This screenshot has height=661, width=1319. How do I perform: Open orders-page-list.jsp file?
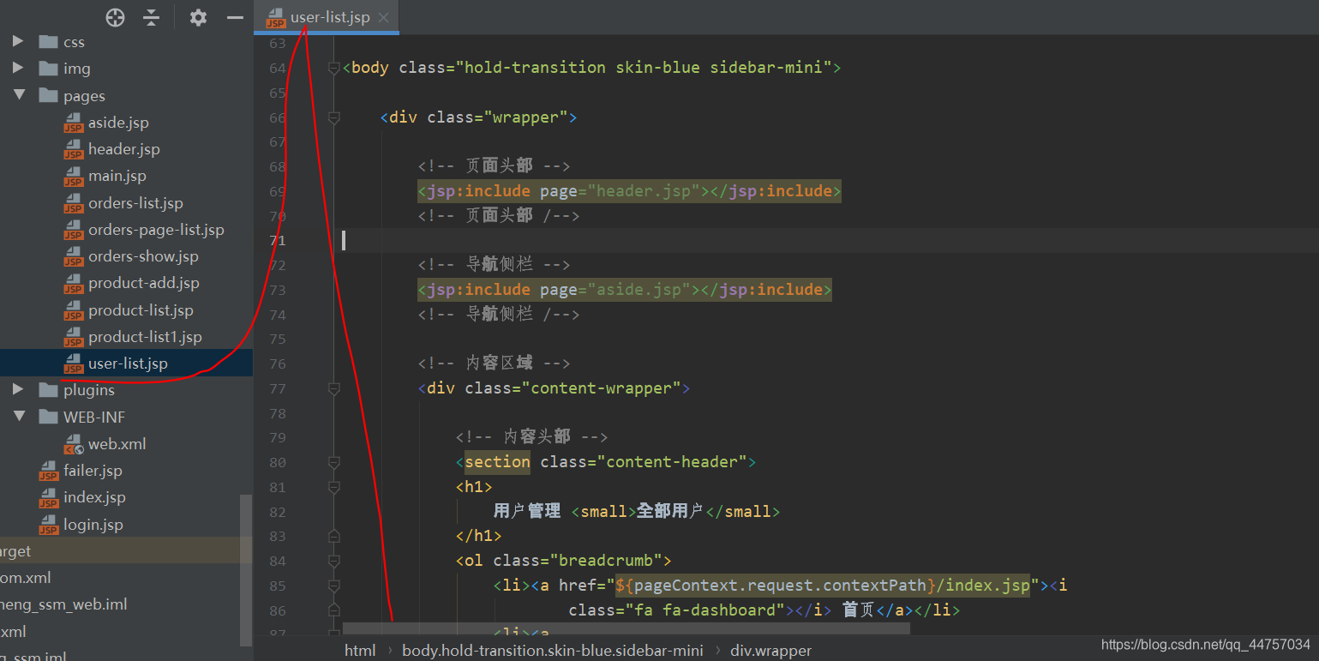click(x=156, y=230)
